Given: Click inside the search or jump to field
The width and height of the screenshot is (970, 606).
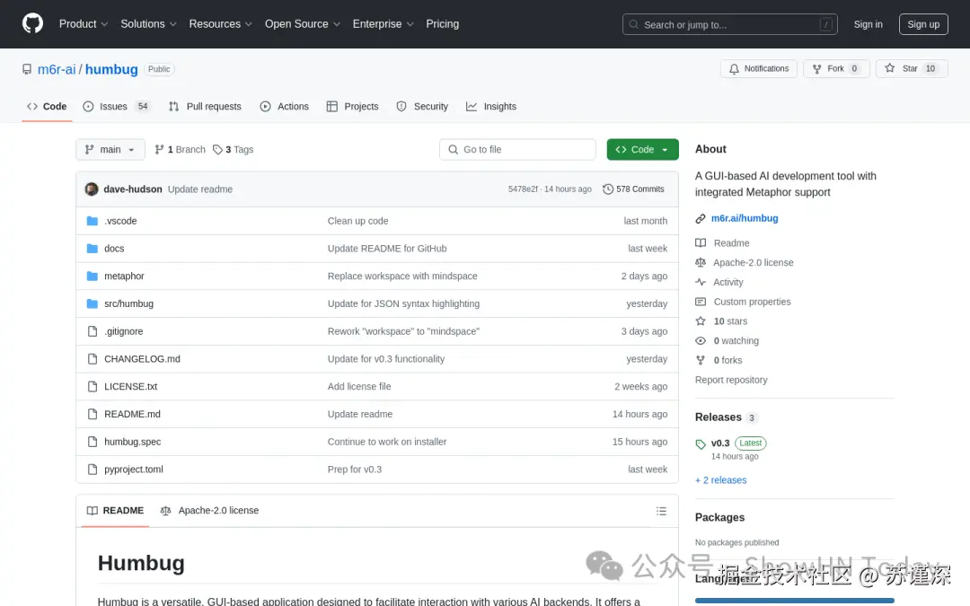Looking at the screenshot, I should (730, 24).
